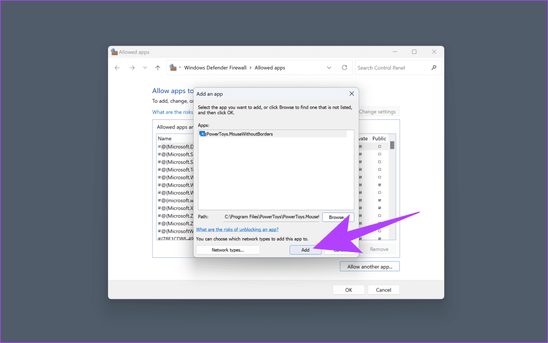Select the @{Microsoft.X row name
548x343 pixels.
click(x=177, y=208)
